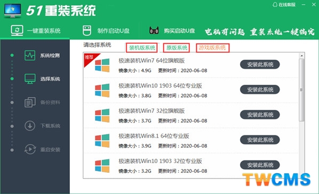
Task: Select the 装机版系统 tab
Action: [142, 48]
